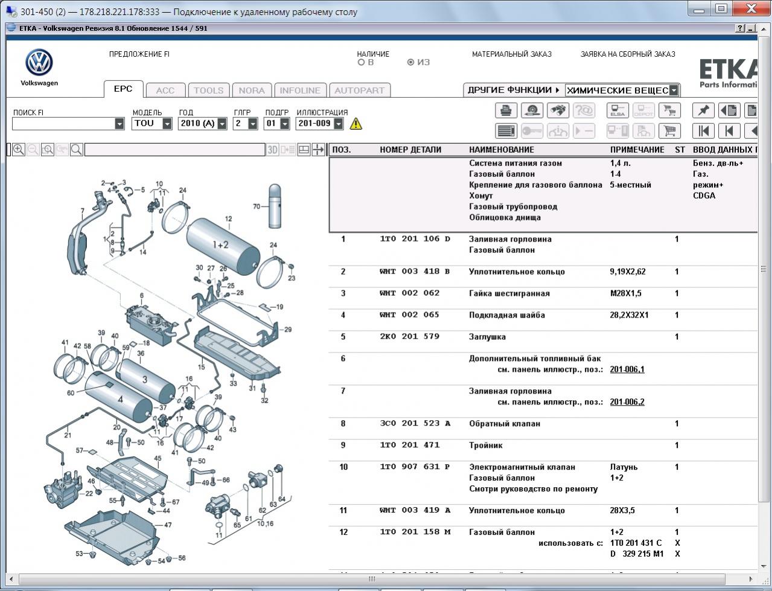This screenshot has height=591, width=772.
Task: Switch to the INFOLINE tab
Action: (300, 91)
